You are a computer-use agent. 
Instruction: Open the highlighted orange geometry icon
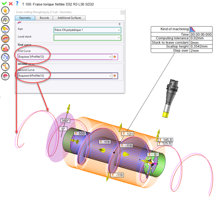click(x=5, y=39)
